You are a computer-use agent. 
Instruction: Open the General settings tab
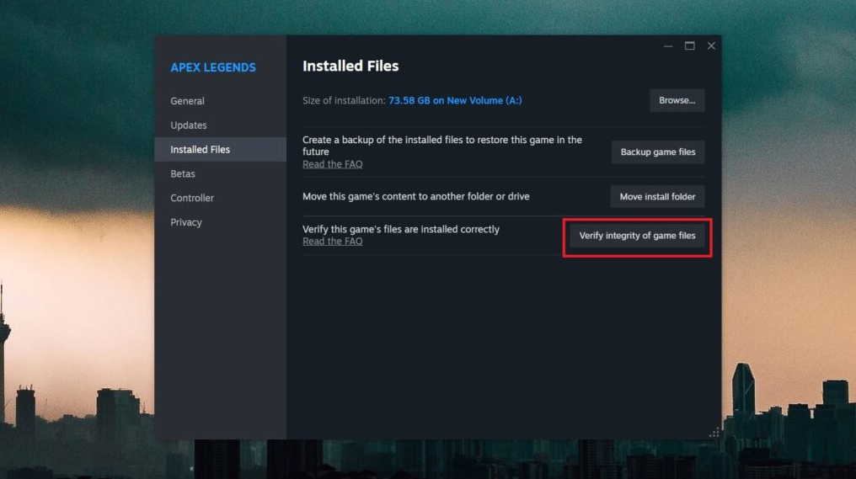[x=187, y=101]
